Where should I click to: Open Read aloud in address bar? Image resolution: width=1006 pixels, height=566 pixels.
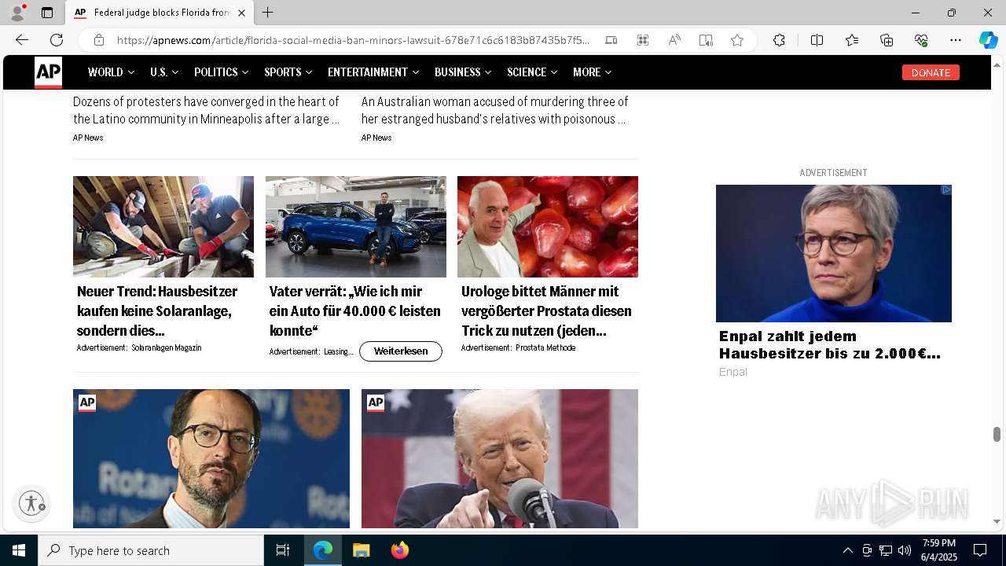pos(674,40)
